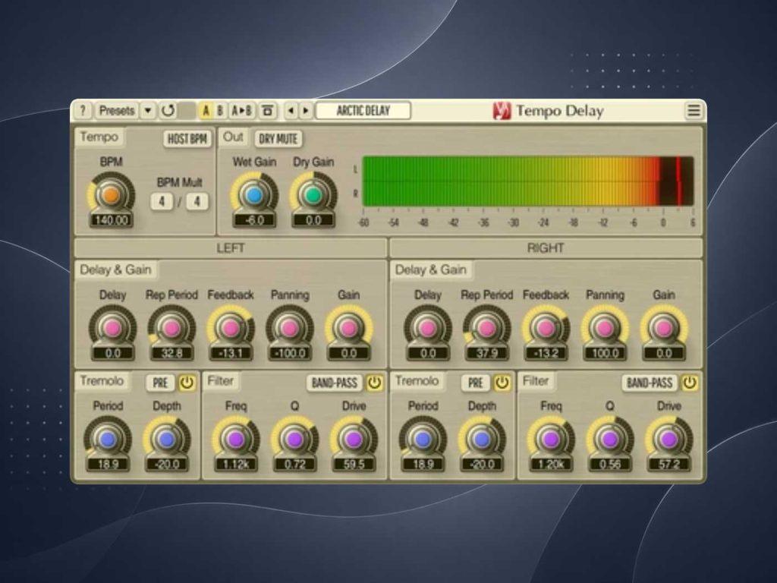Viewport: 777px width, 583px height.
Task: Toggle the right Filter power button
Action: (689, 383)
